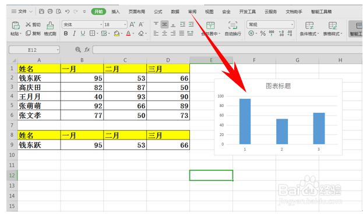Click the eraser Clear formatting icon
This screenshot has height=214, width=363.
141,34
